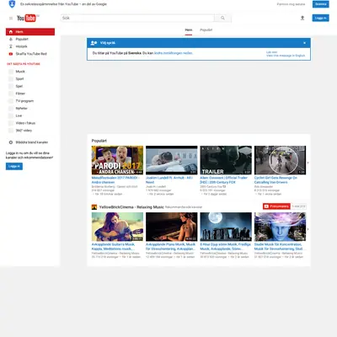Click the Historik hourglass icon
337x337 pixels.
(x=11, y=46)
